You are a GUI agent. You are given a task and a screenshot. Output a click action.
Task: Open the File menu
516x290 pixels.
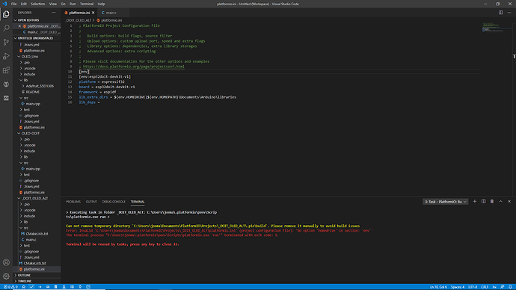click(13, 4)
